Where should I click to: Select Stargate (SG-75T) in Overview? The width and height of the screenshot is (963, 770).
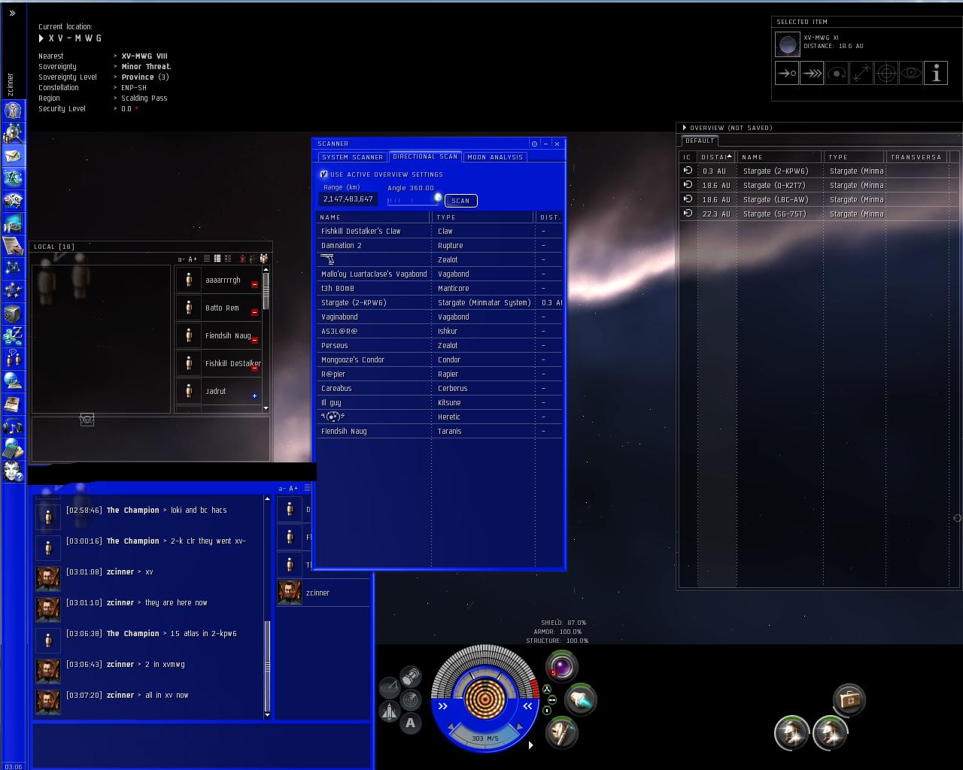click(x=819, y=214)
